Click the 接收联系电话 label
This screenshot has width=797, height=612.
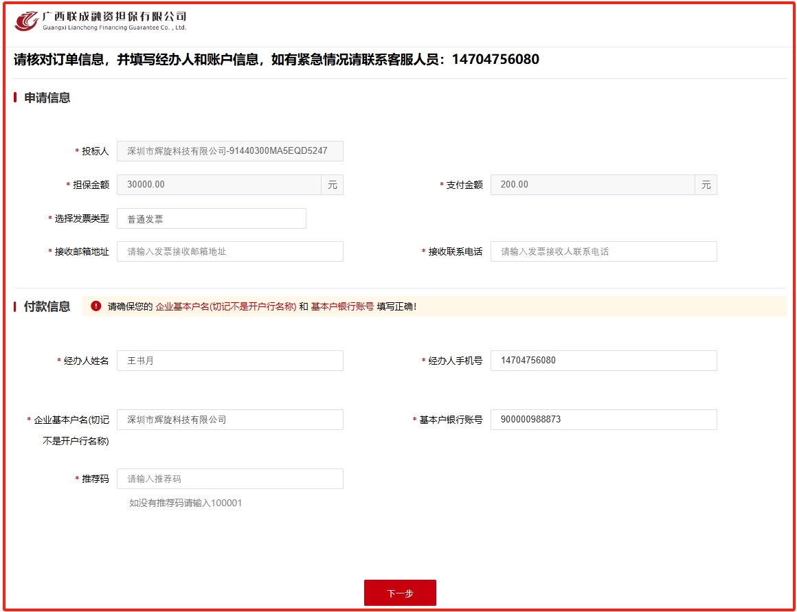456,251
